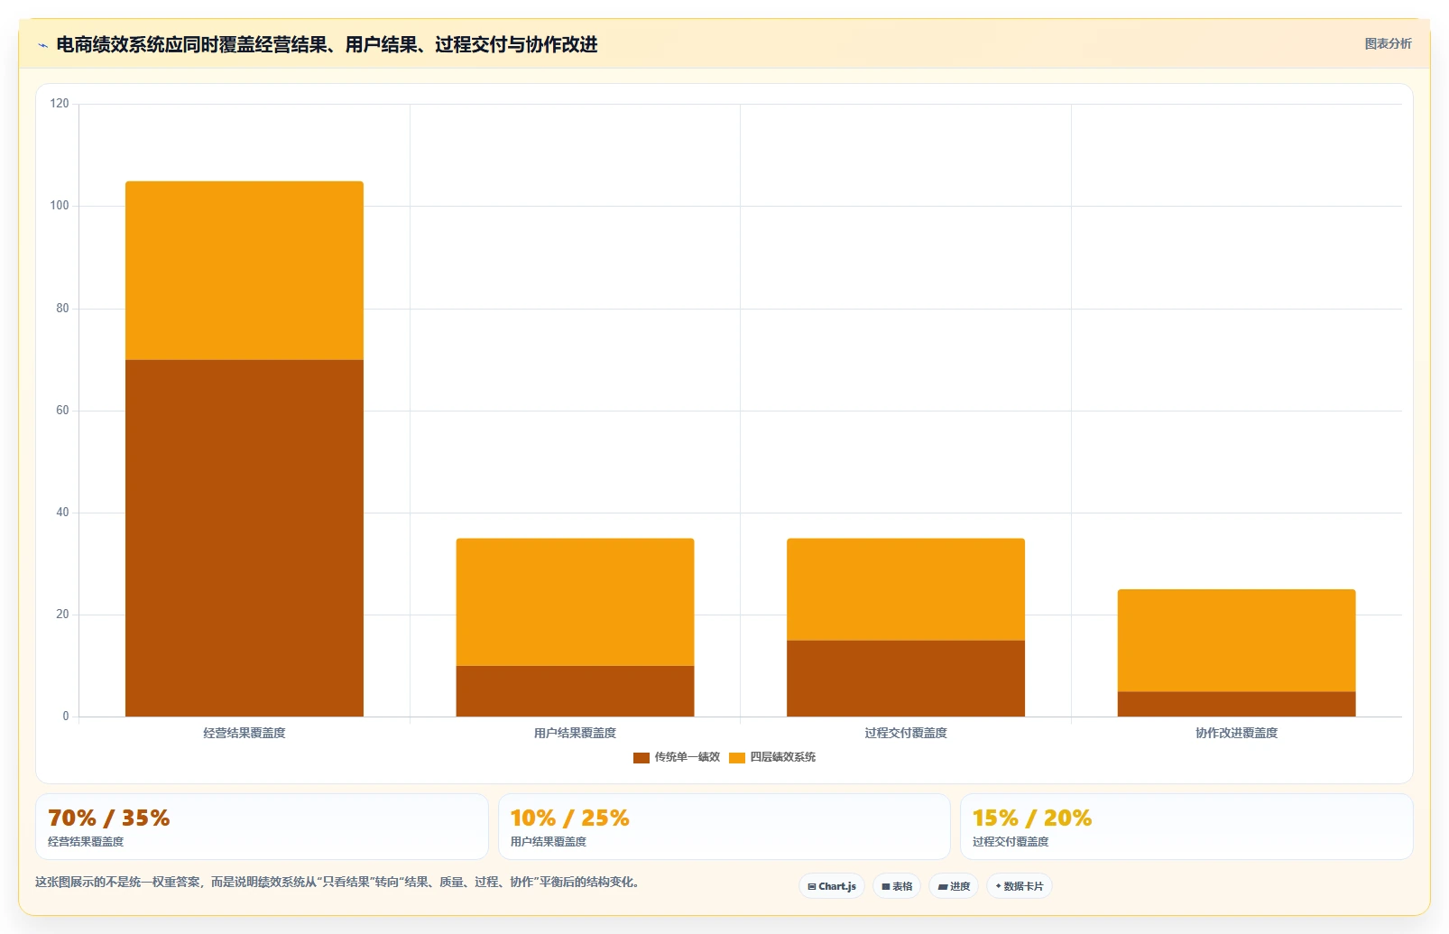Click the 用户结果覆盖度 x-axis label
Screen dimensions: 1449x934
(x=575, y=733)
